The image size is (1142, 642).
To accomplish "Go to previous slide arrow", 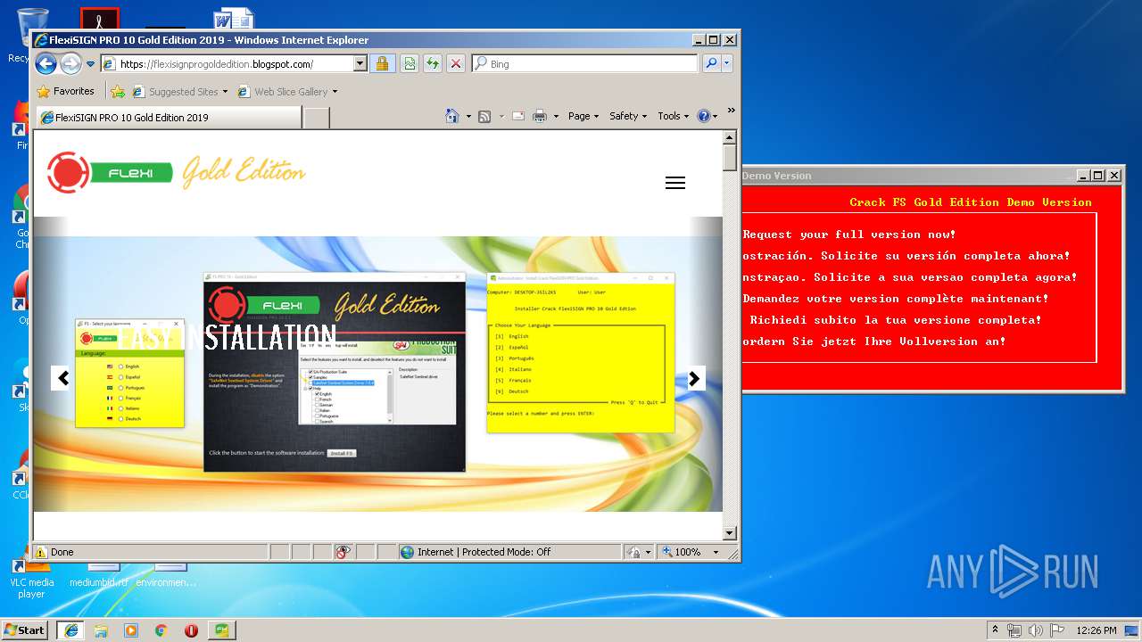I will tap(62, 378).
